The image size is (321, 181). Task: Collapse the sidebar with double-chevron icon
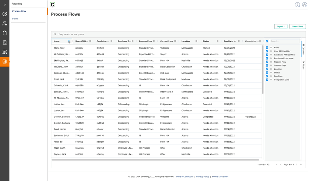5,5
